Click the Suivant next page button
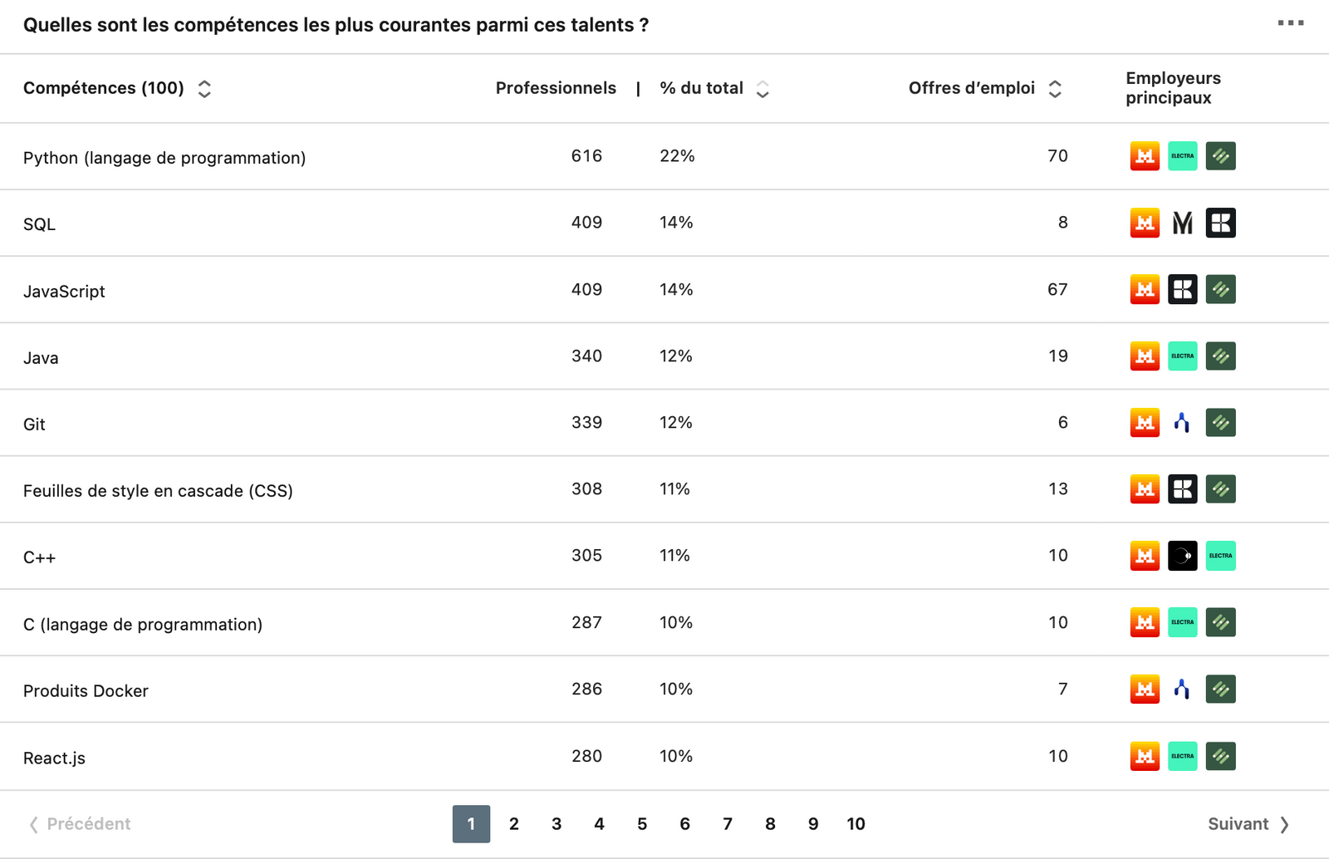The width and height of the screenshot is (1329, 859). 1248,824
